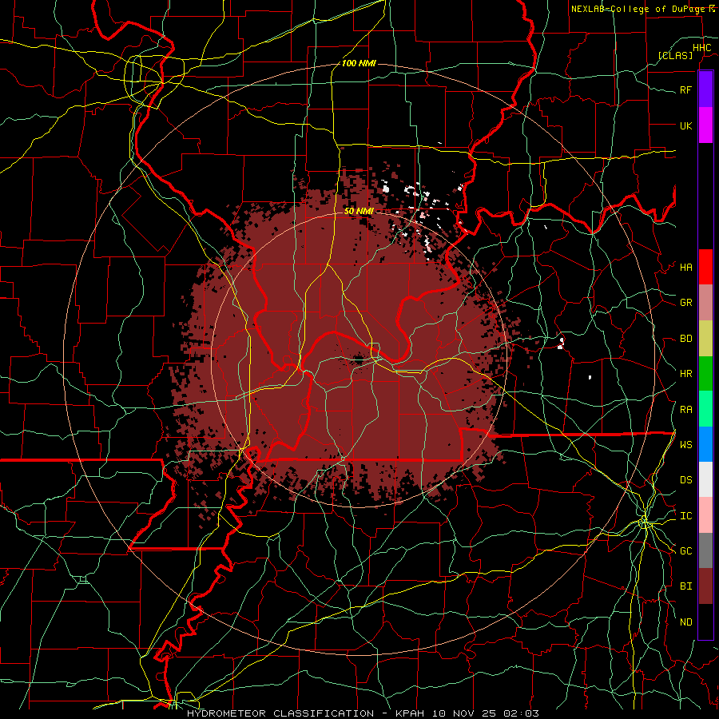Click the RA rain color swatch

[x=705, y=409]
